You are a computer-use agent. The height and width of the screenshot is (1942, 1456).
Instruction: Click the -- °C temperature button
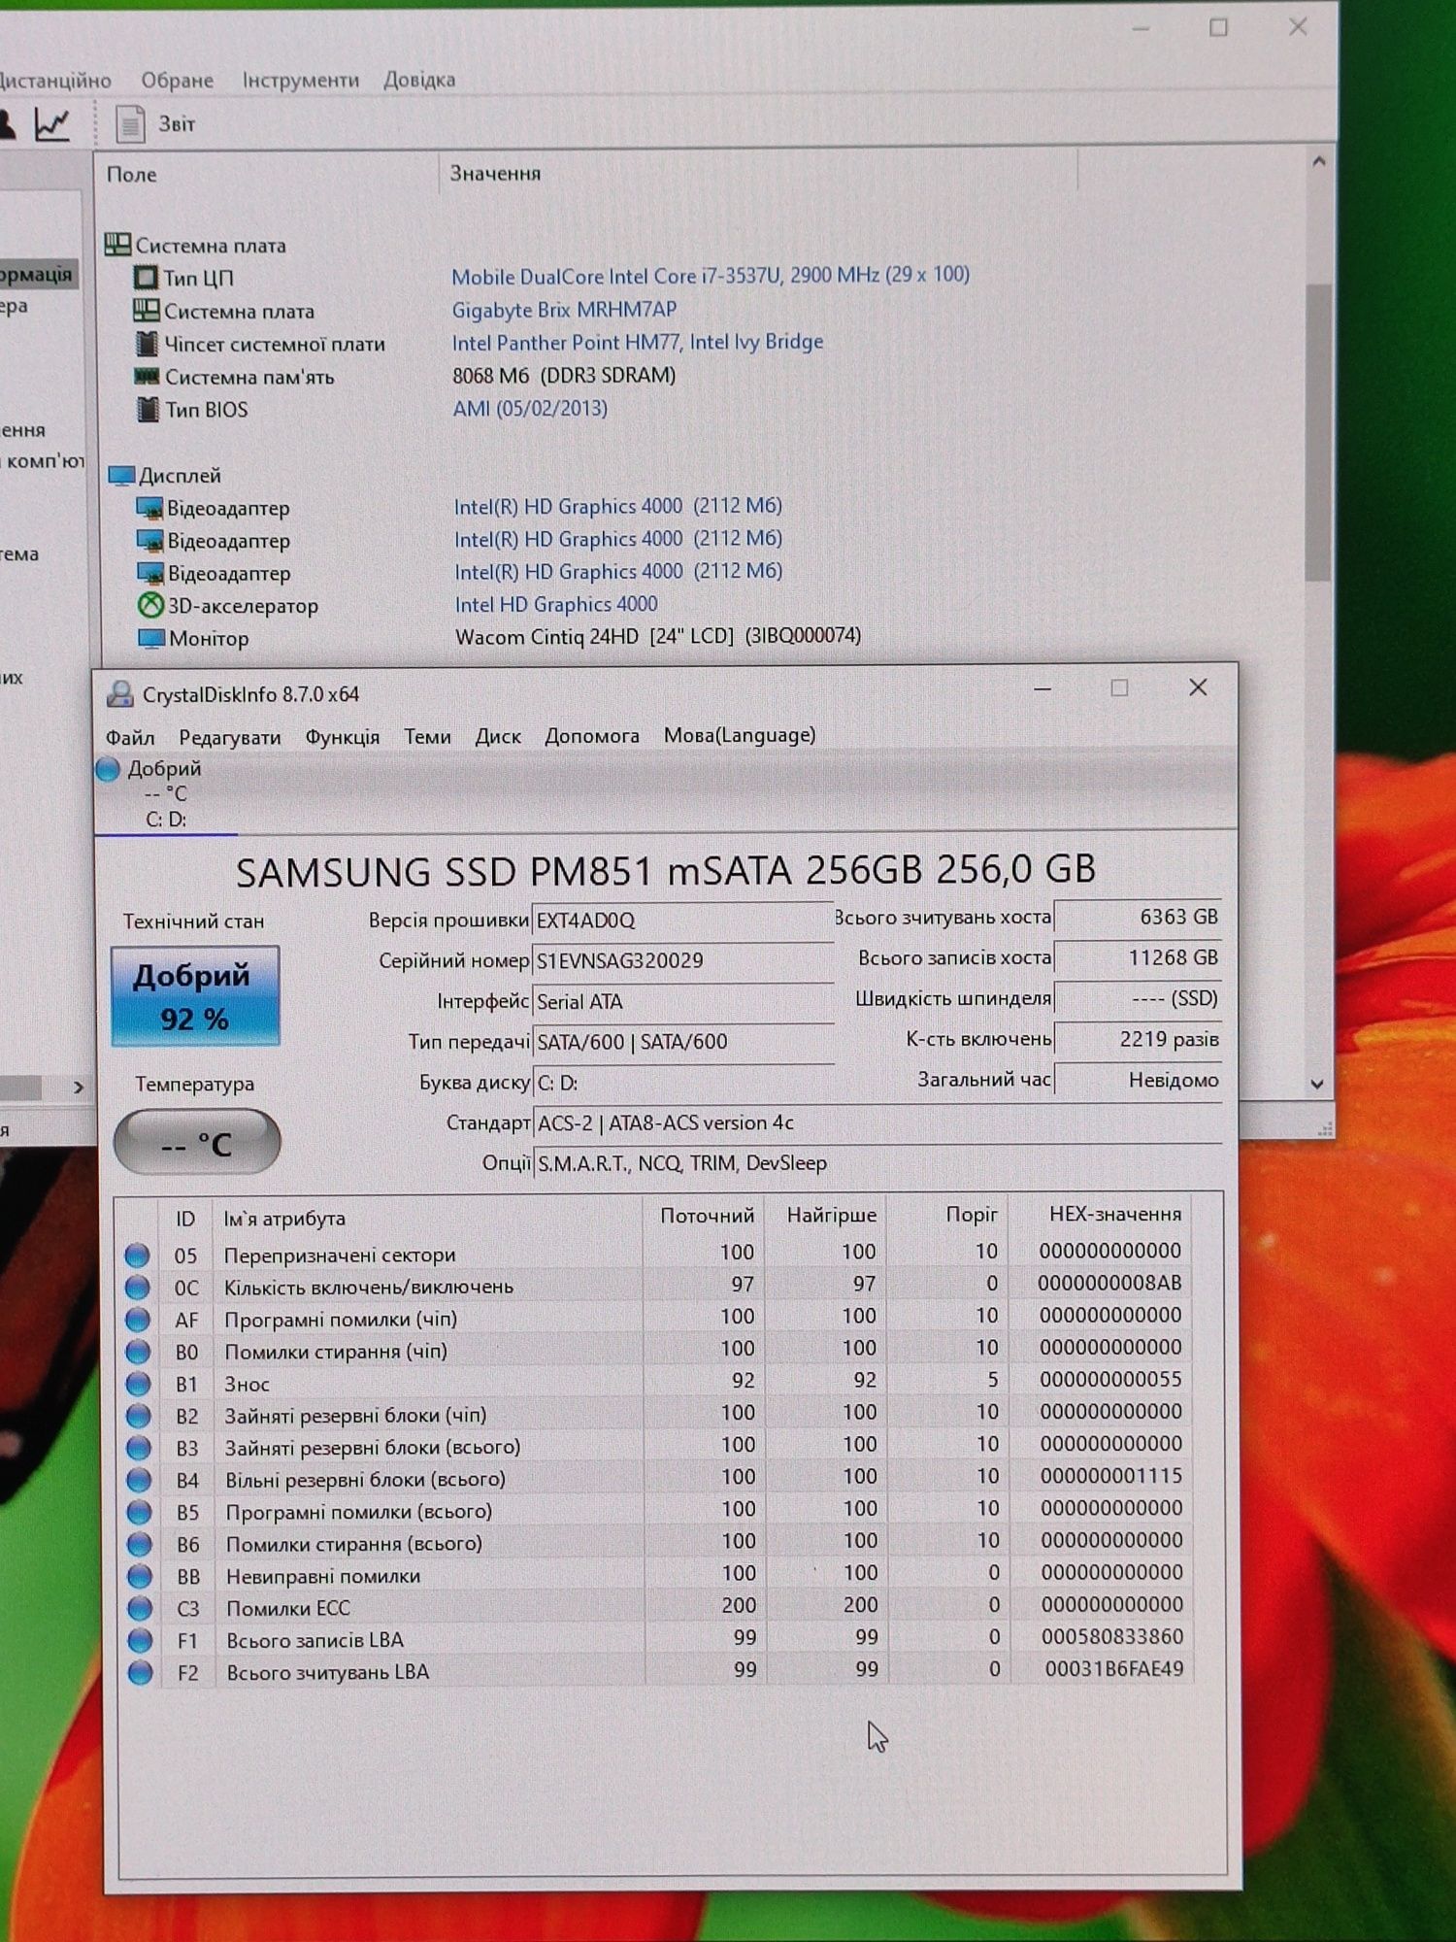(197, 1143)
